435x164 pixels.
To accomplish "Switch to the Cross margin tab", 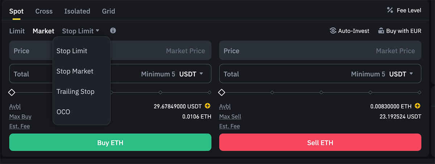I will click(x=44, y=11).
